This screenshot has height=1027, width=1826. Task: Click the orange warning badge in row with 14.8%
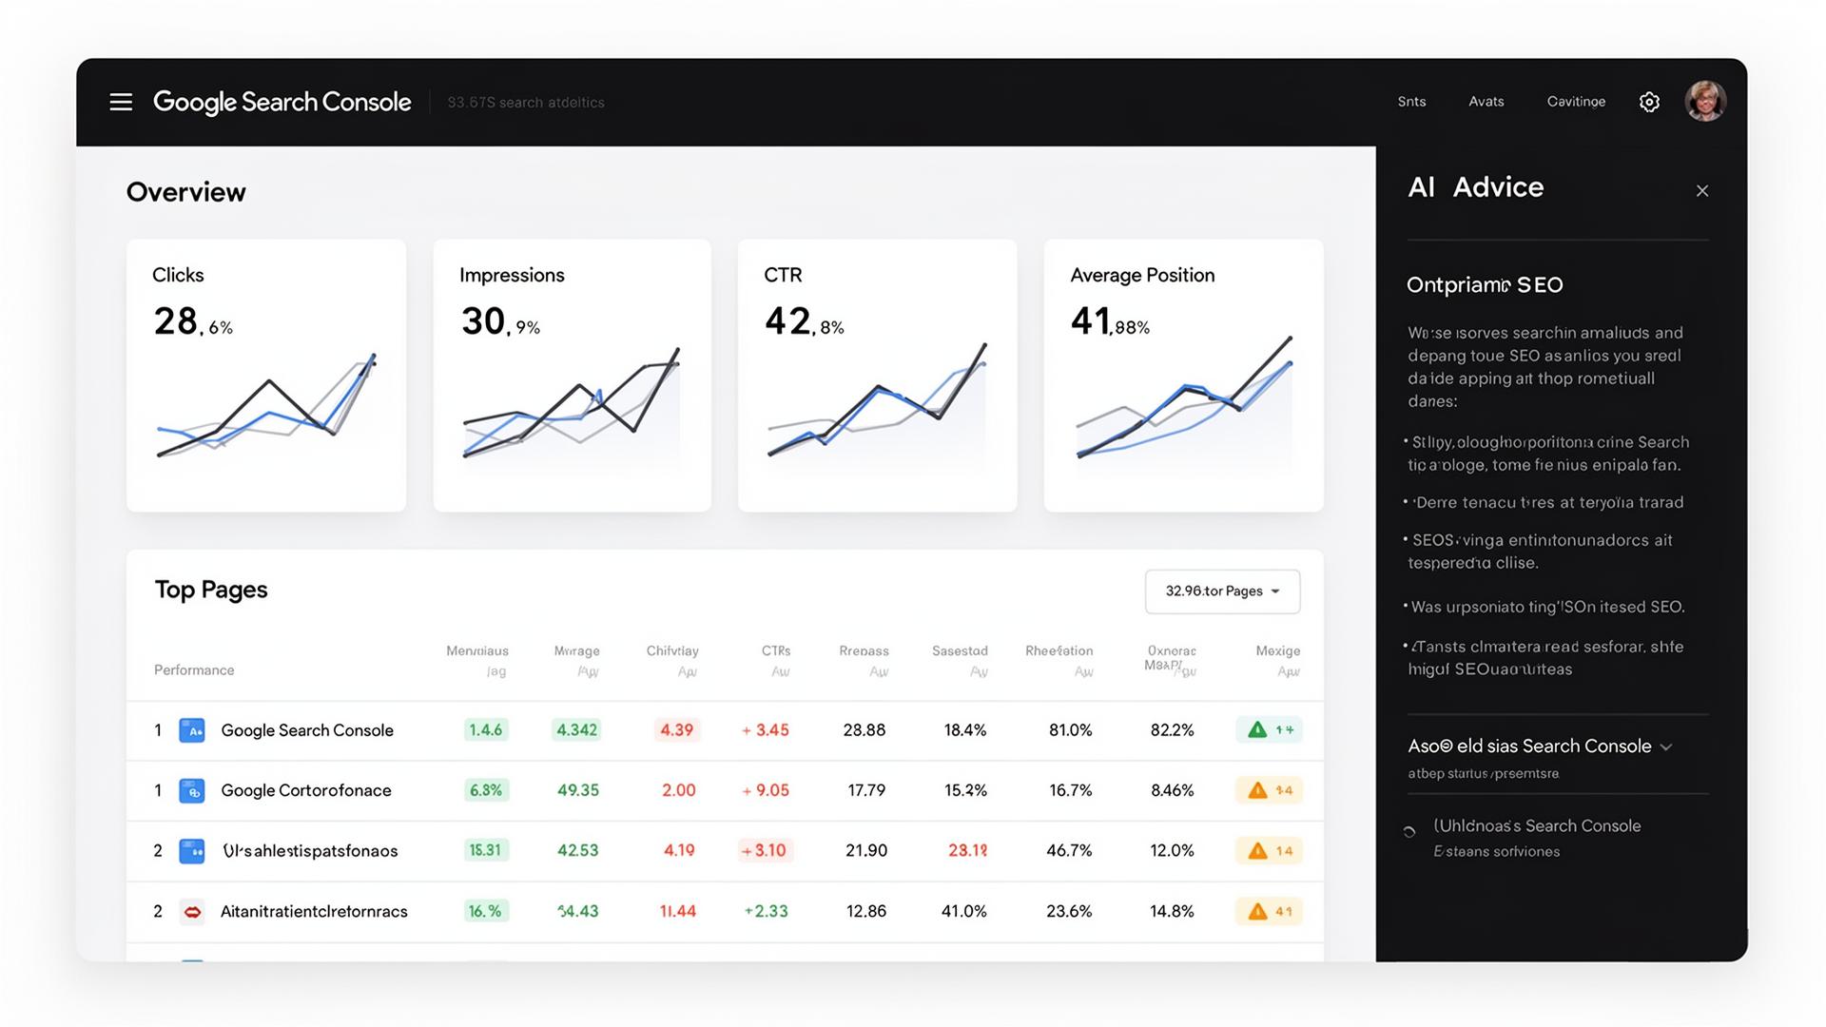point(1269,911)
